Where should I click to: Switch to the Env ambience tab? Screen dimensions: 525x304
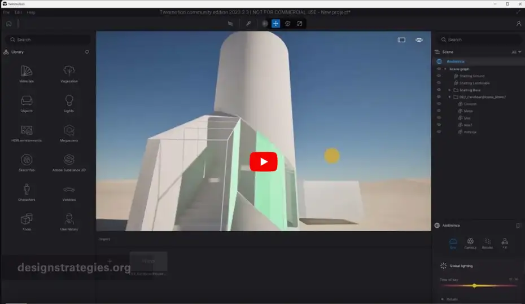[x=453, y=244]
